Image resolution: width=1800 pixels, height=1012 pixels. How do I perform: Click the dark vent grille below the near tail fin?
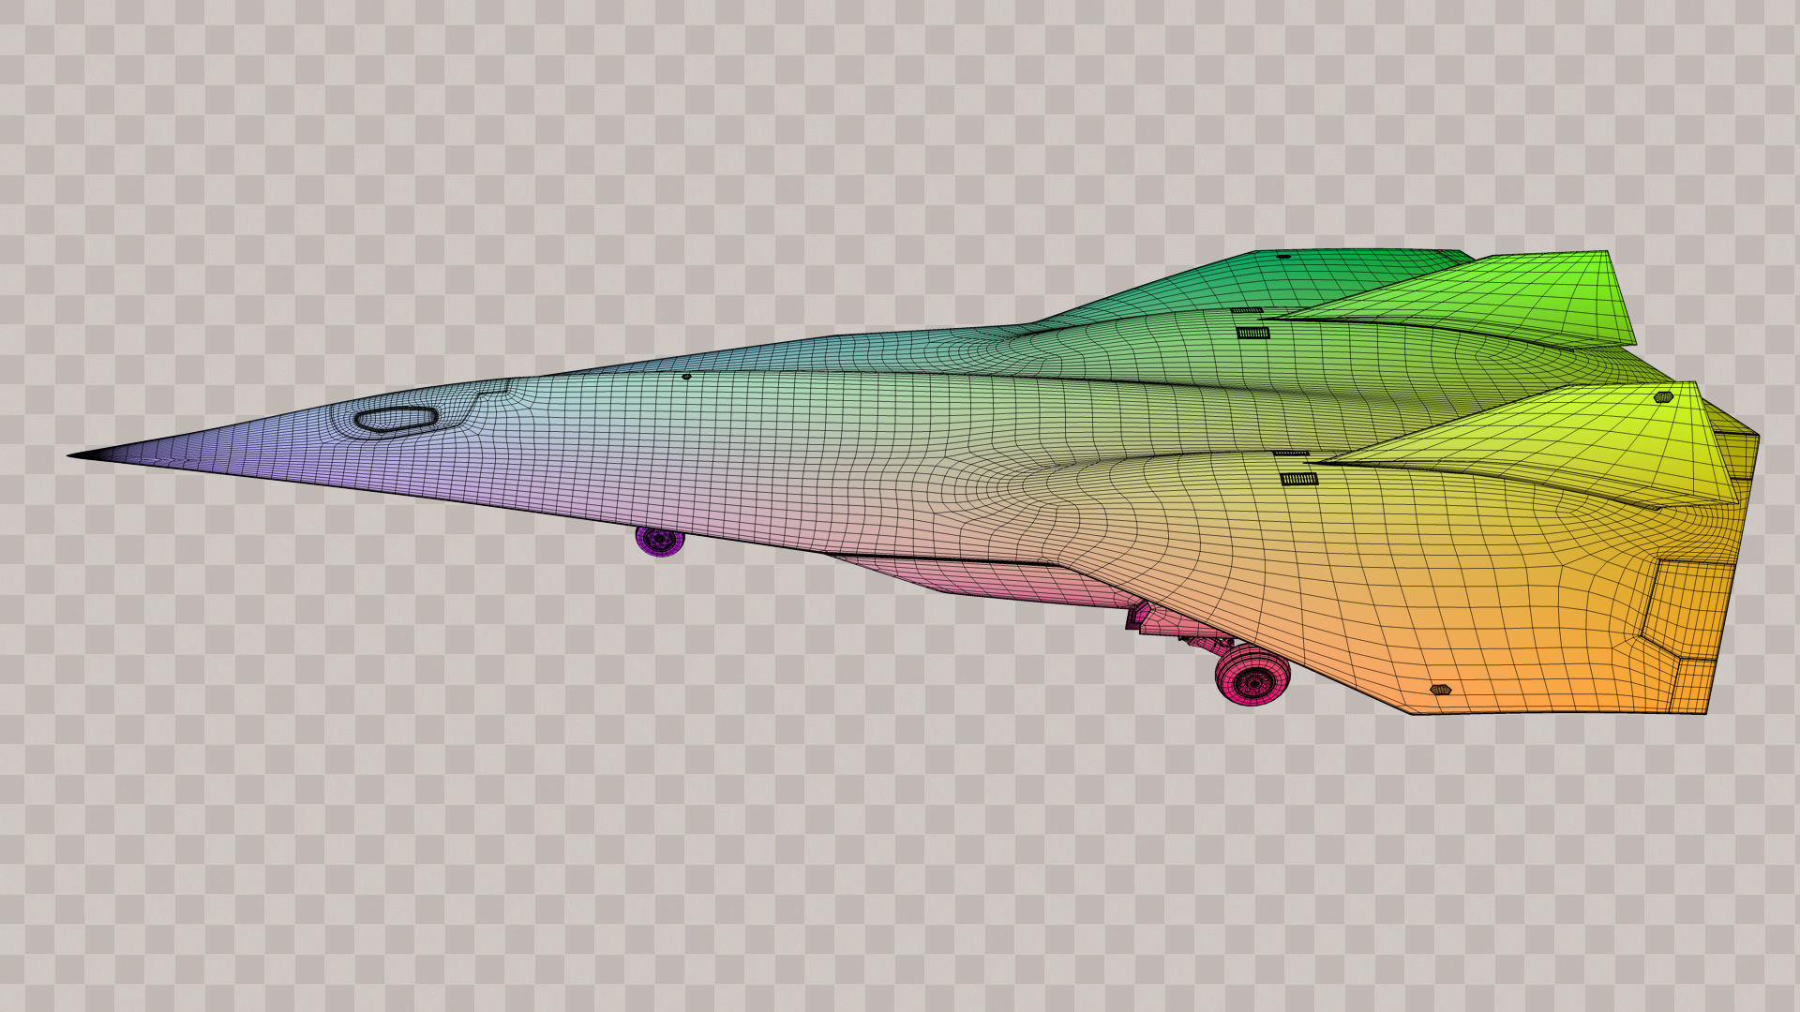pos(1299,479)
